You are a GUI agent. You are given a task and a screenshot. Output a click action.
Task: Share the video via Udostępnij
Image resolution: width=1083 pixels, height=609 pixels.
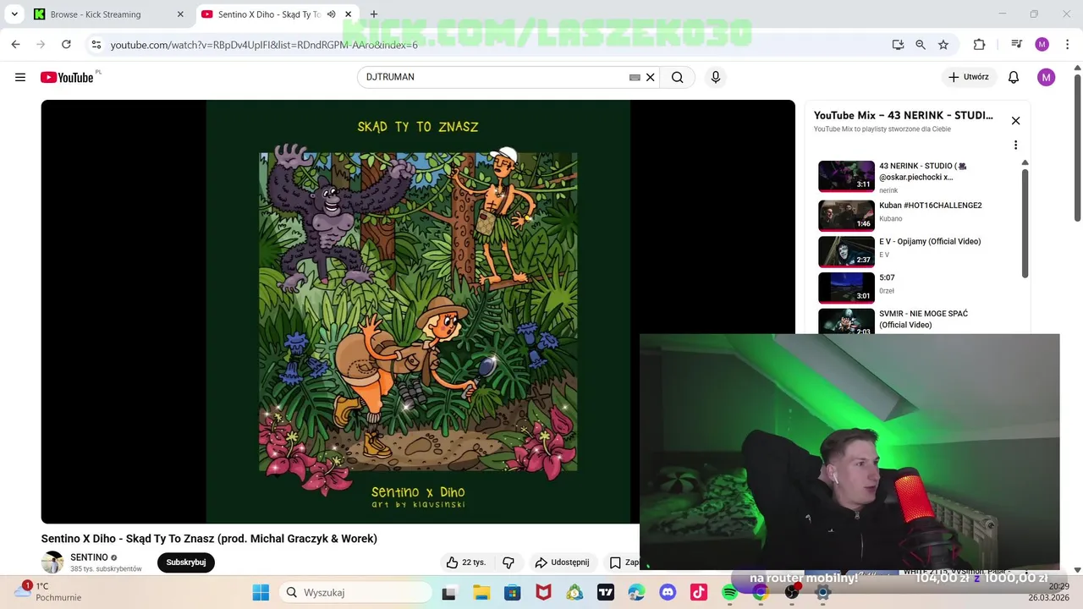[x=562, y=562]
